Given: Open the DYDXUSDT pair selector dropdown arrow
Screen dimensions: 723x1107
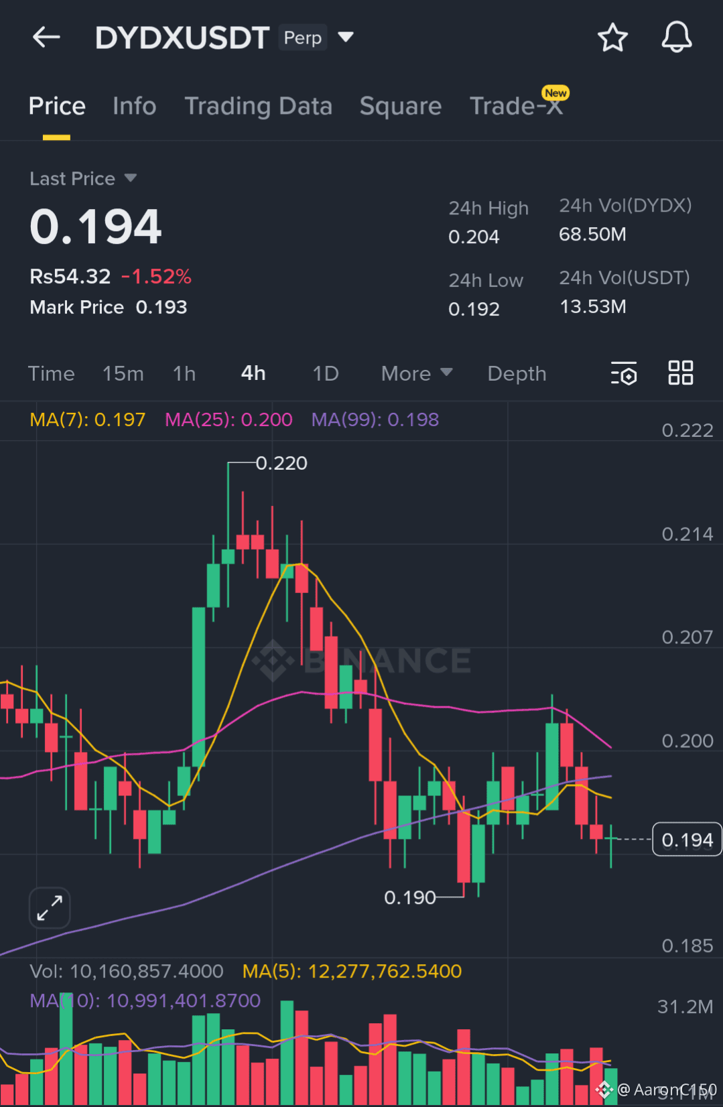Looking at the screenshot, I should 346,37.
